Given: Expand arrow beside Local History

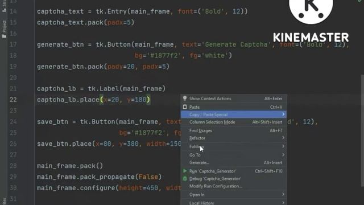Looking at the screenshot, I should 283,203.
